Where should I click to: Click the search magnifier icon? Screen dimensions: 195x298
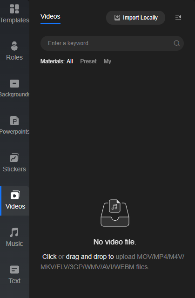177,43
